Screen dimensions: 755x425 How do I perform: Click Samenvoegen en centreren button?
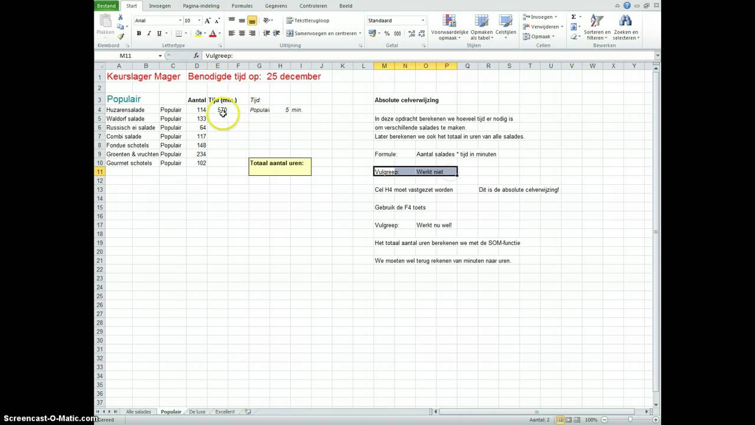(324, 34)
